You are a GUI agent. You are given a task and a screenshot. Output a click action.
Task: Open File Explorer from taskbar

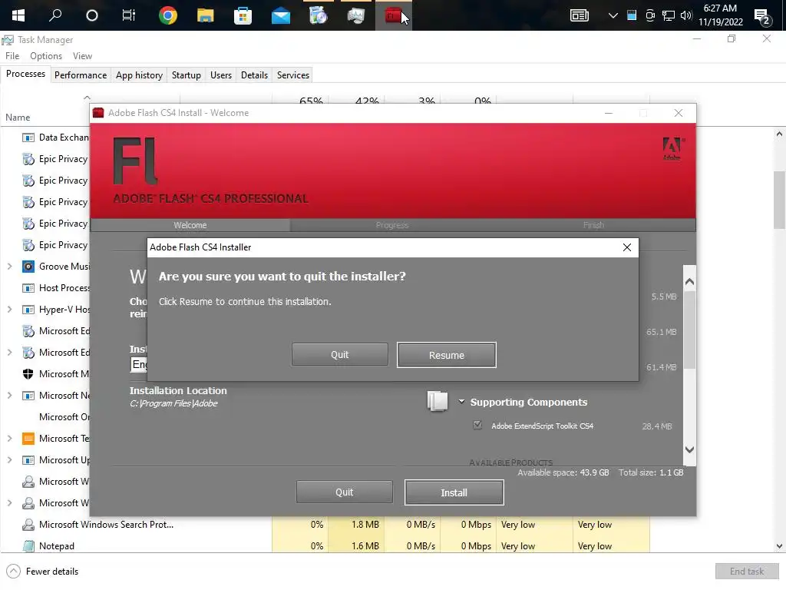coord(205,15)
